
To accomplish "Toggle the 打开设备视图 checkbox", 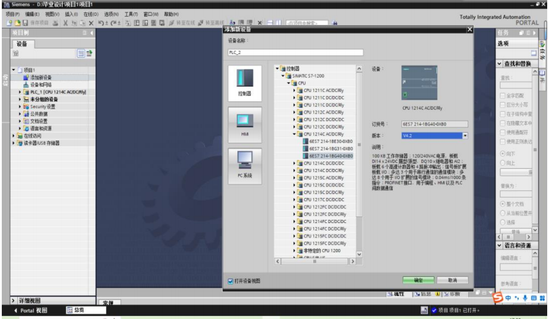I will pyautogui.click(x=231, y=281).
